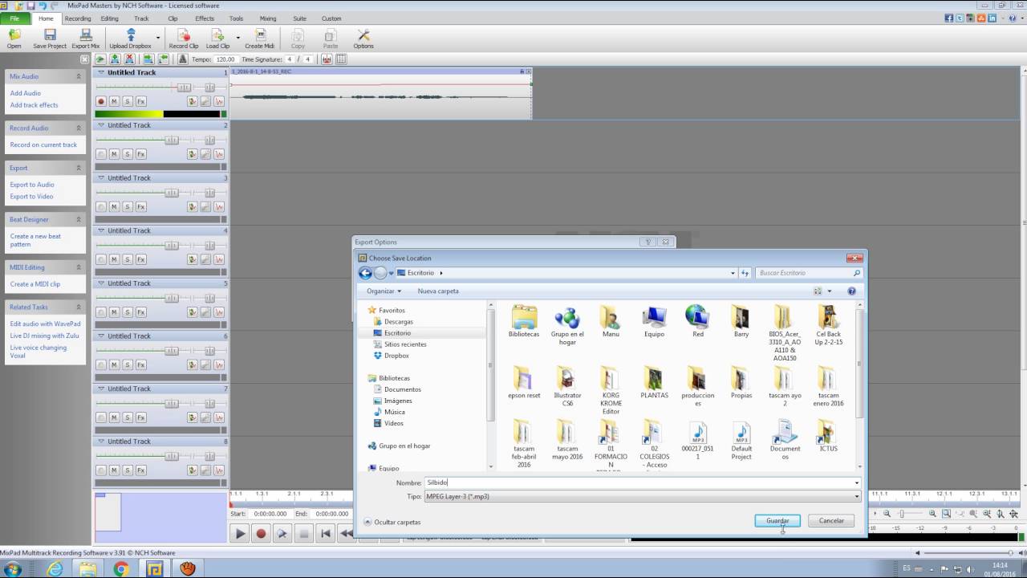Screen dimensions: 1027x578
Task: Open the File menu tab
Action: pos(14,18)
